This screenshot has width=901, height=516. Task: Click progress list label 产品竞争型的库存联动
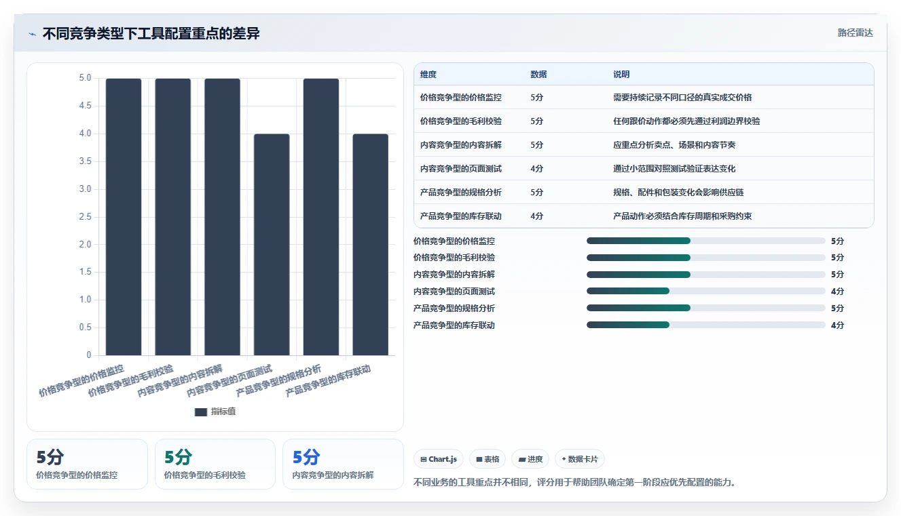pos(454,325)
